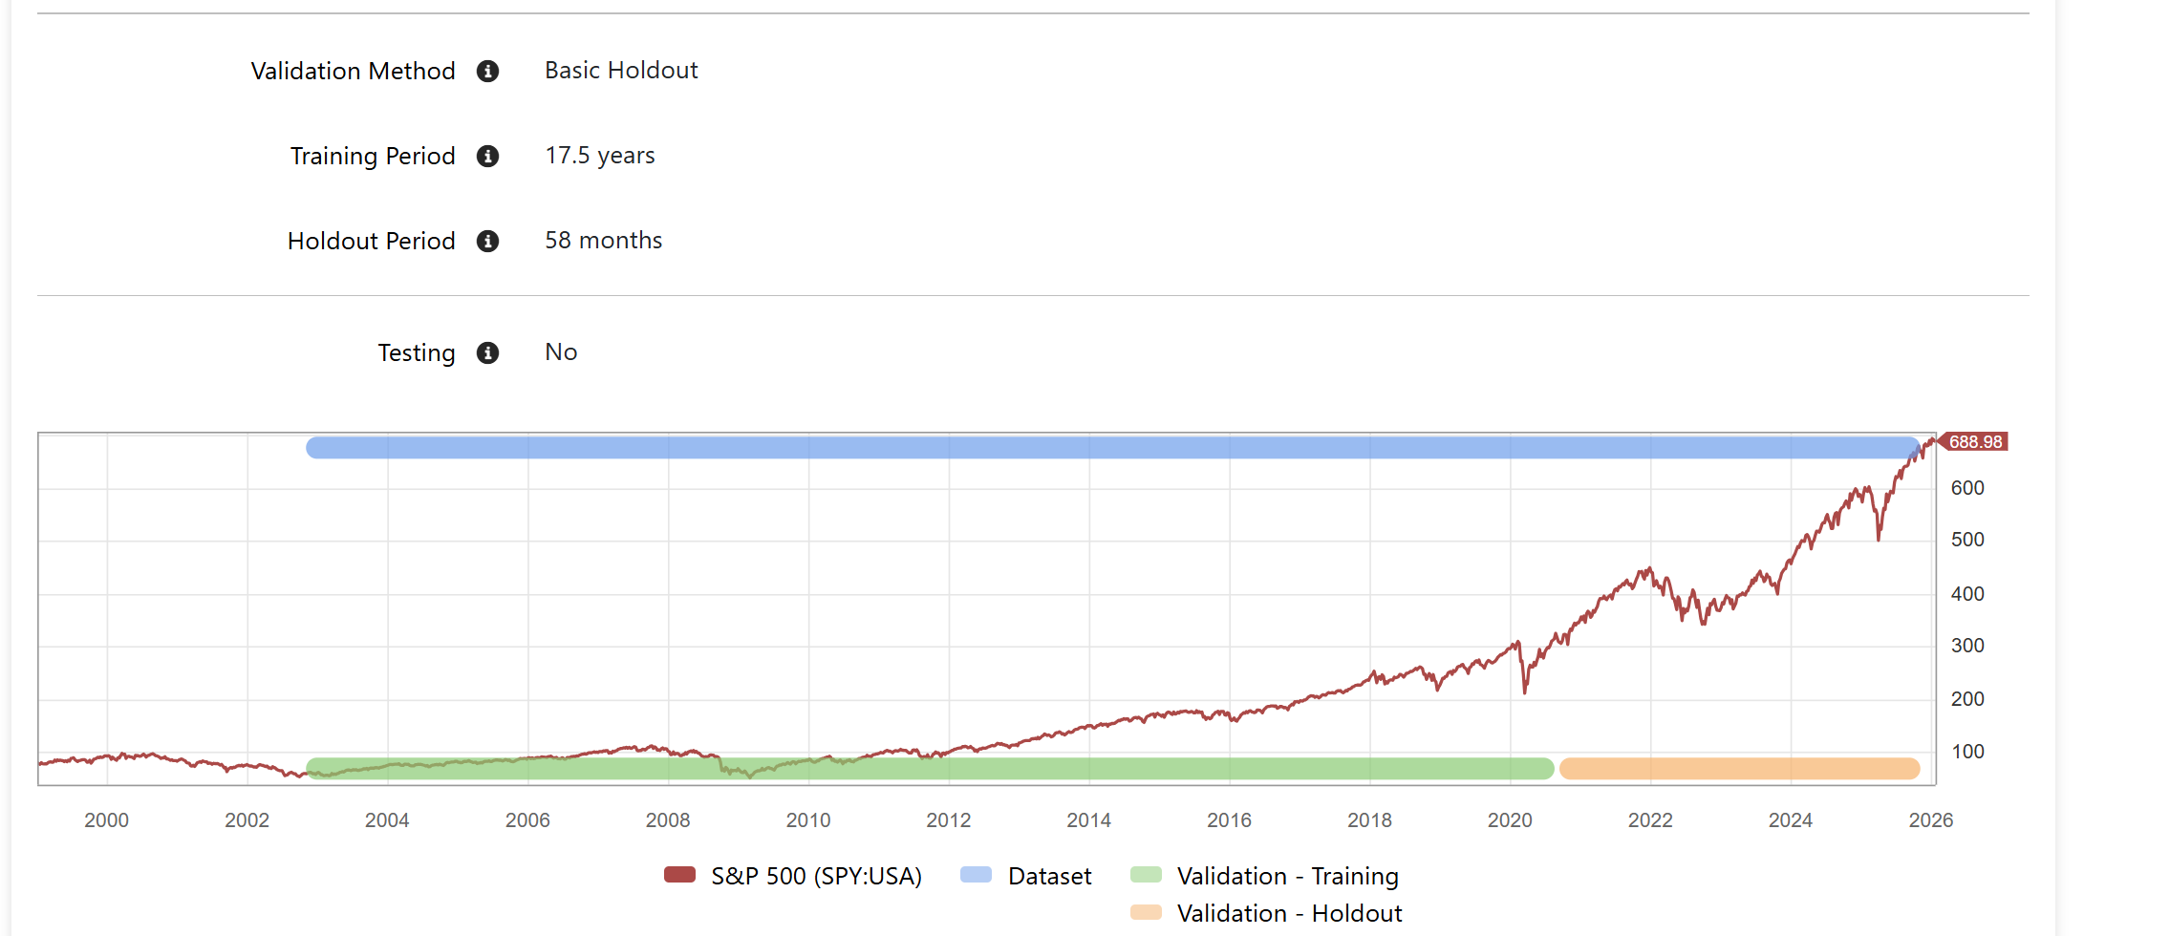Click the Holdout Period info icon
This screenshot has width=2170, height=936.
coord(487,242)
